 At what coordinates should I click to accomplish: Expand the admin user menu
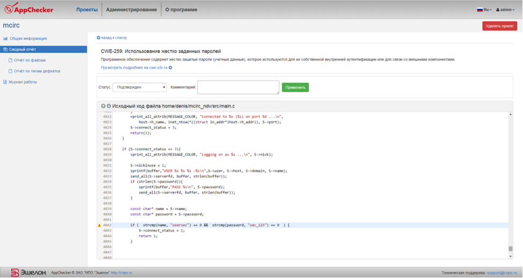tap(505, 10)
